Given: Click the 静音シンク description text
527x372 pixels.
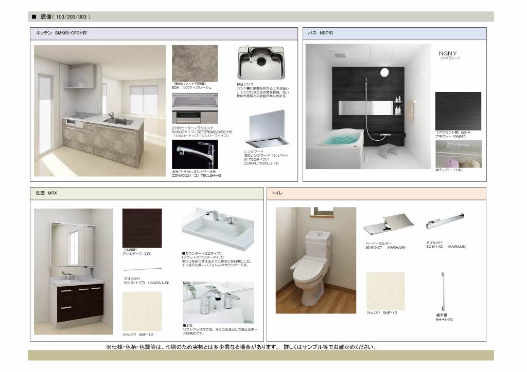Looking at the screenshot, I should click(262, 90).
